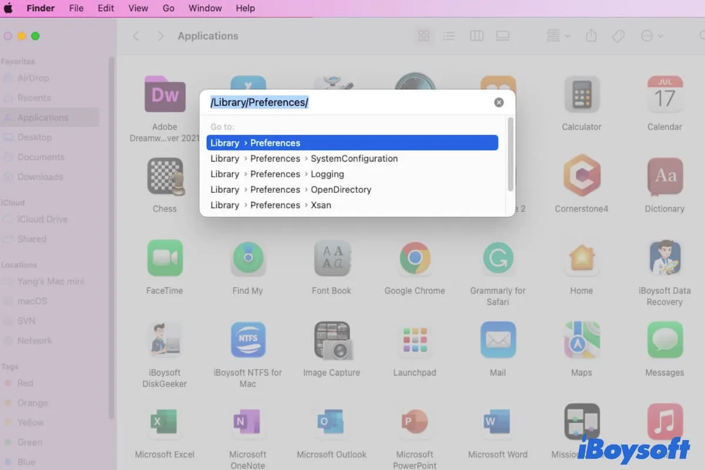
Task: Open the Find My app icon
Action: pyautogui.click(x=248, y=258)
